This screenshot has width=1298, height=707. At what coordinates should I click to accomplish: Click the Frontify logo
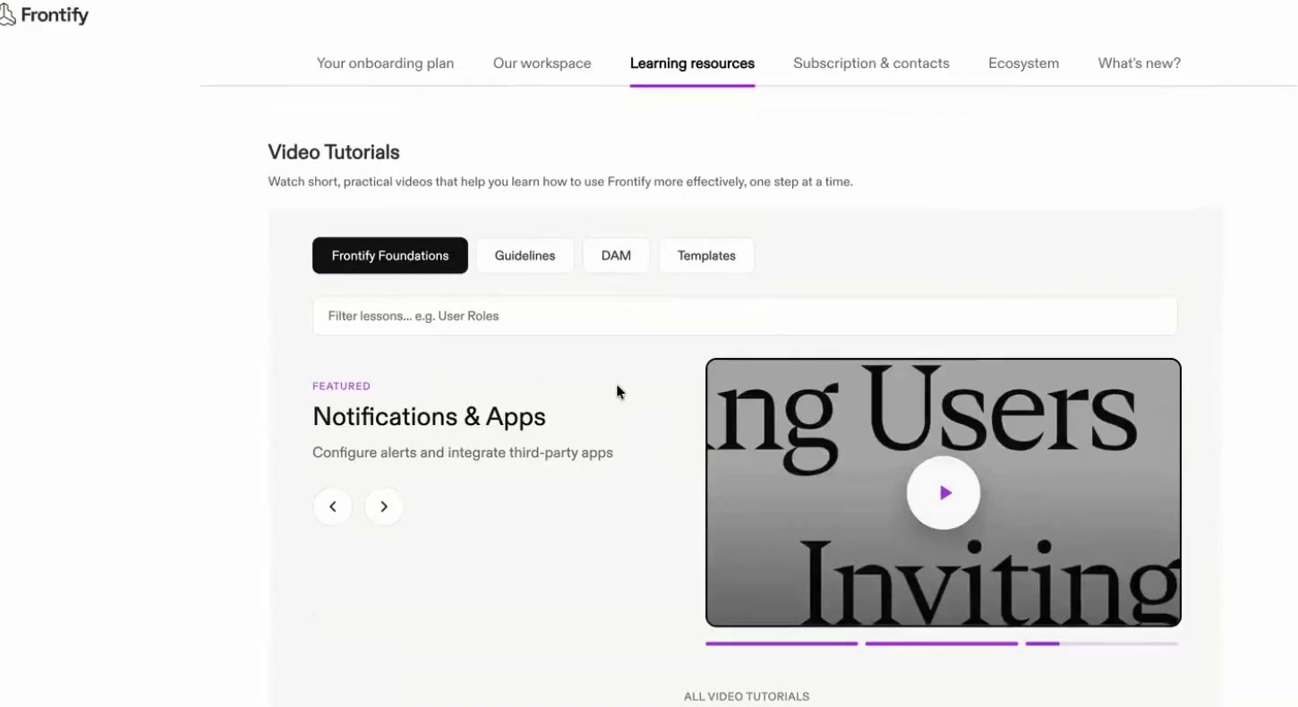(45, 15)
